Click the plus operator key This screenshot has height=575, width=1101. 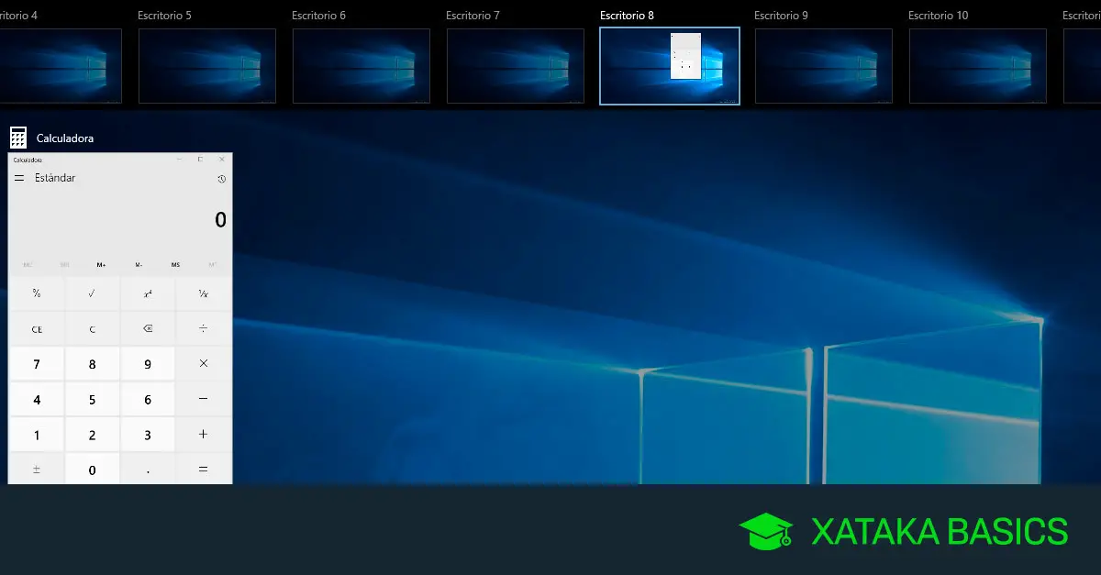coord(203,435)
